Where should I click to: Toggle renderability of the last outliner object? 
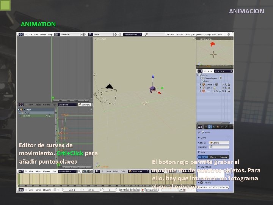tap(229, 91)
